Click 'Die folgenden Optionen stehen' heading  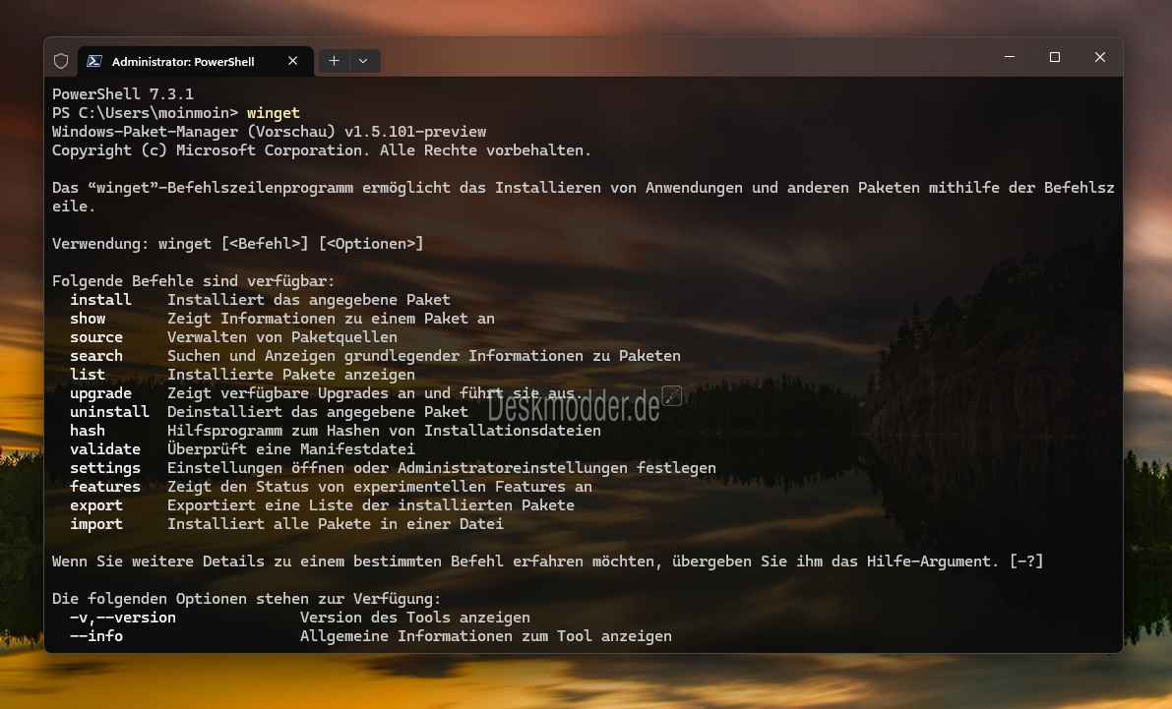(247, 599)
